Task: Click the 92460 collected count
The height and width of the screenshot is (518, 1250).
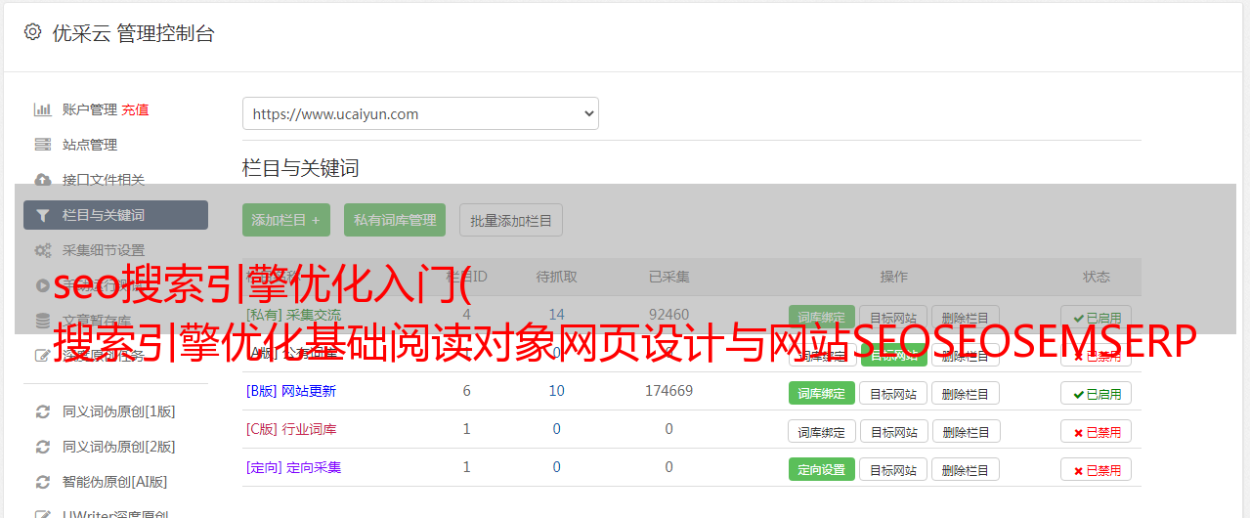Action: click(668, 315)
